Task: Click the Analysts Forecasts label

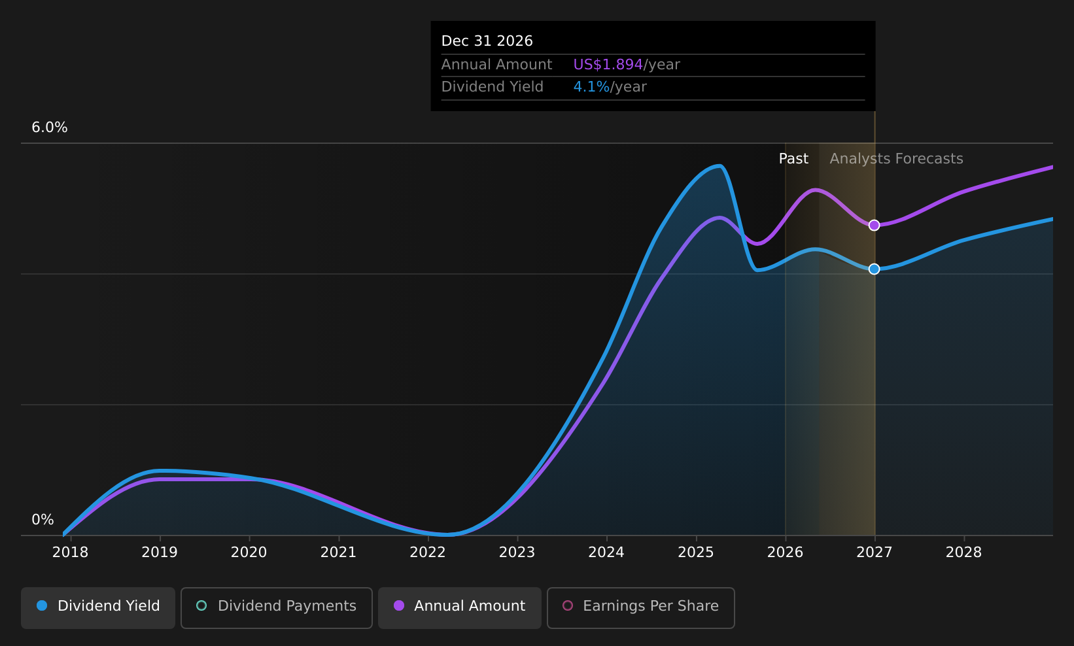Action: (896, 159)
